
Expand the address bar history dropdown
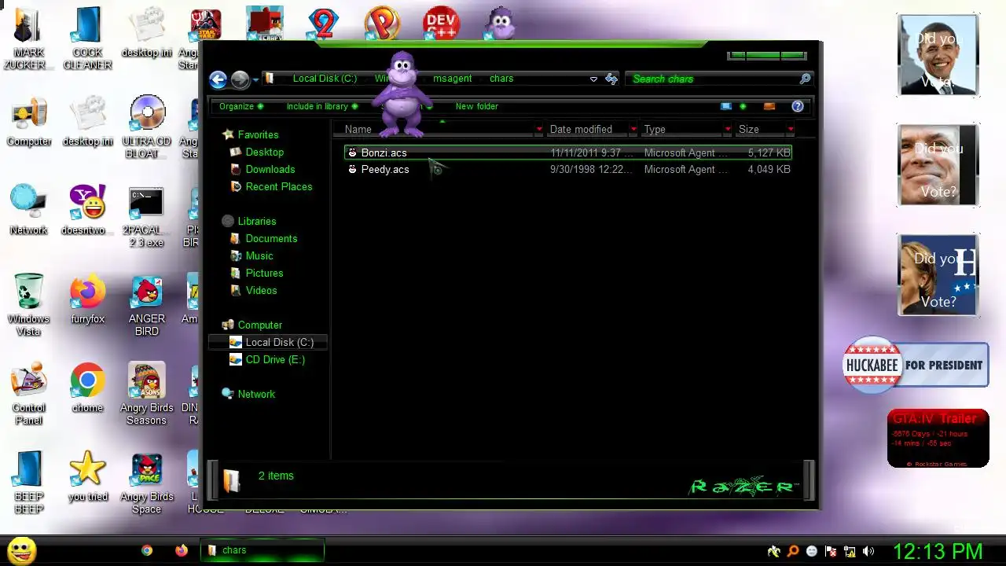[593, 79]
